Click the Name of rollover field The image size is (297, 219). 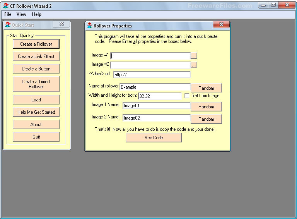[155, 87]
